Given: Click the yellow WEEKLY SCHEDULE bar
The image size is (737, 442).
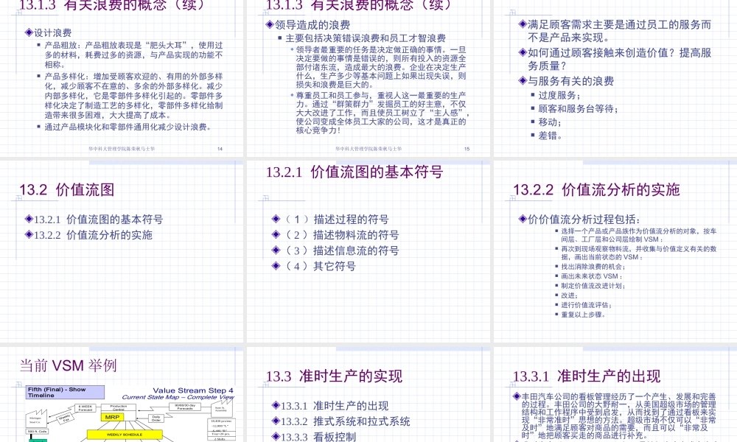Looking at the screenshot, I should pos(124,435).
